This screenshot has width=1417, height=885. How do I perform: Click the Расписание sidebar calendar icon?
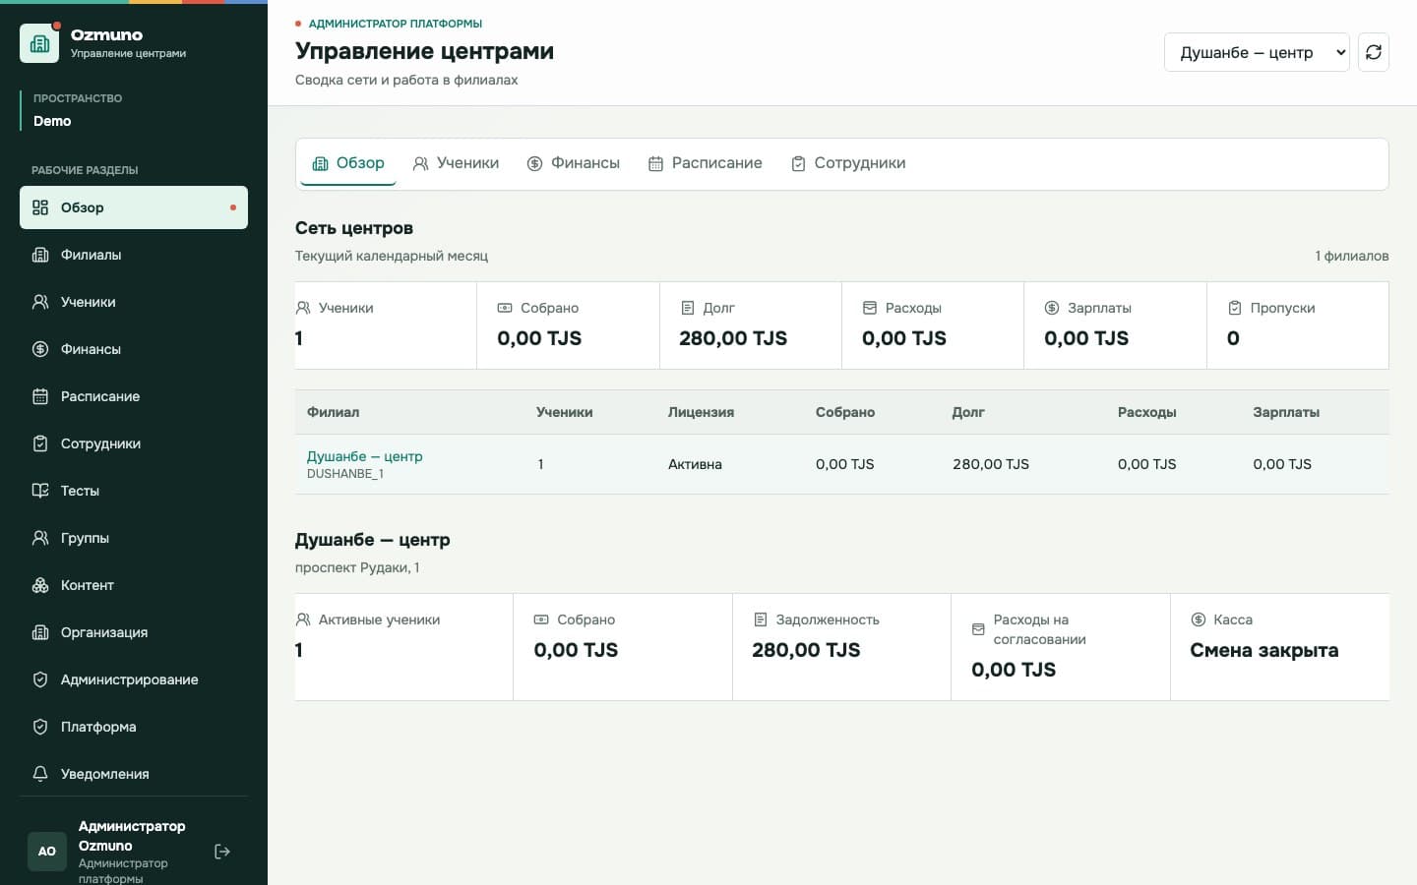40,396
